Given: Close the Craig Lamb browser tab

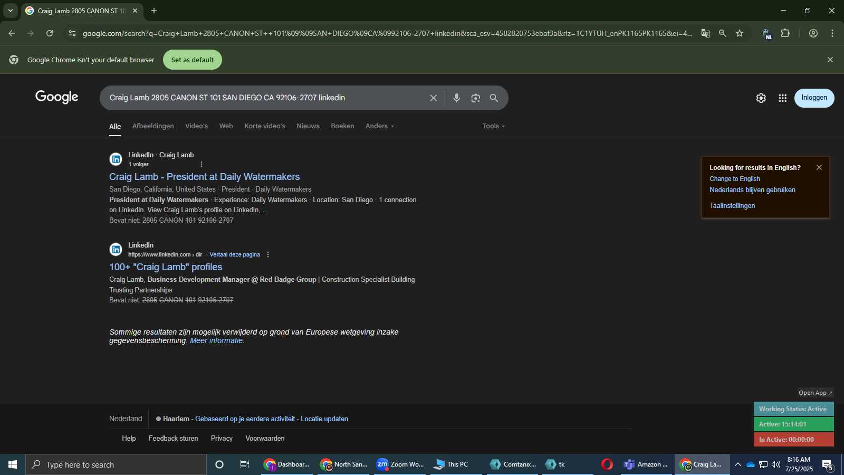Looking at the screenshot, I should point(135,11).
